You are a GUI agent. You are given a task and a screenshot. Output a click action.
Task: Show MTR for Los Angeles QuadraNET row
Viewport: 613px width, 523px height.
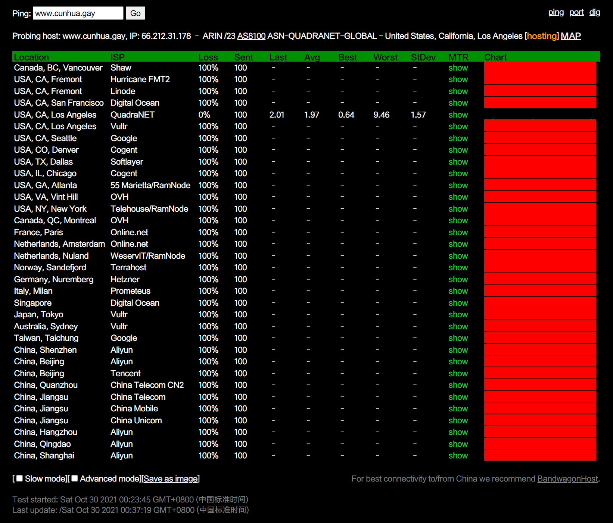coord(458,115)
